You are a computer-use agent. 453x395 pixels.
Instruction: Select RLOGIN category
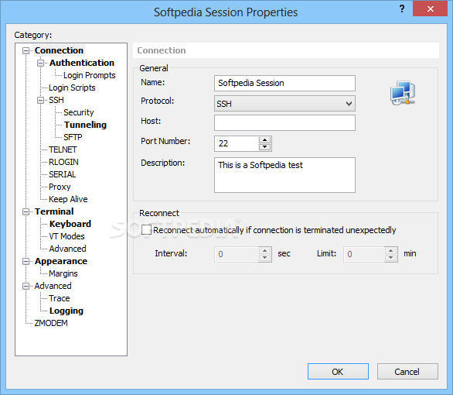coord(63,162)
